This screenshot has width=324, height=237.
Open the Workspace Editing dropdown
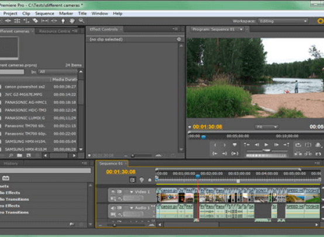283,21
